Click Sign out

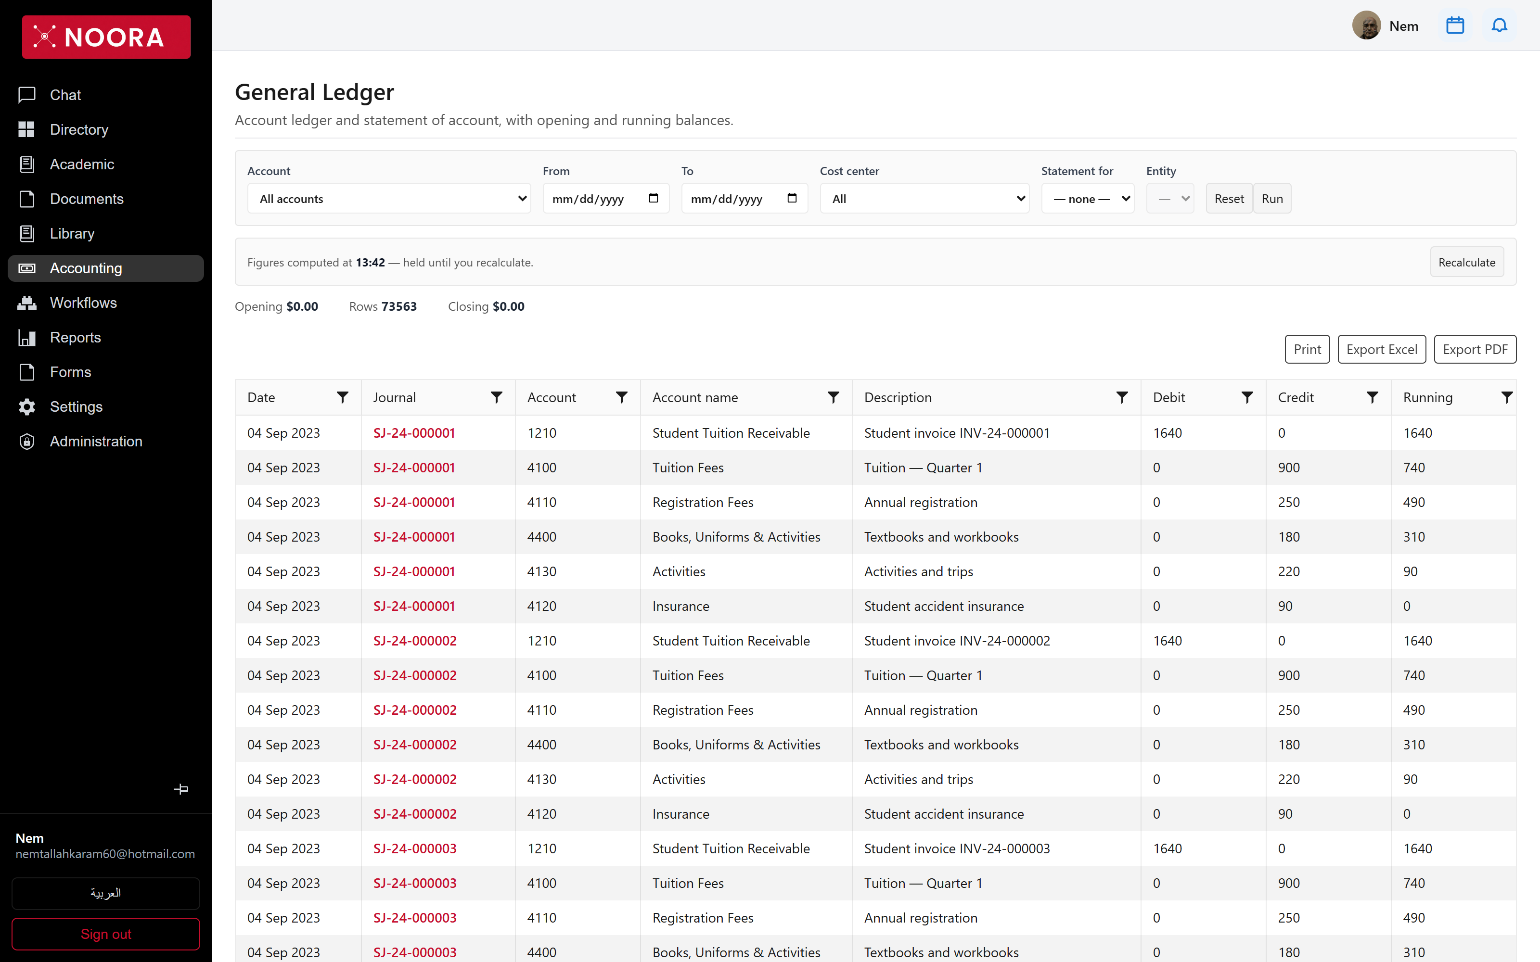point(106,934)
